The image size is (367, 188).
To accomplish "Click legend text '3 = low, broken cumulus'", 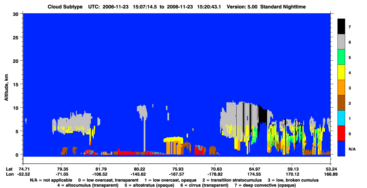I will (293, 180).
